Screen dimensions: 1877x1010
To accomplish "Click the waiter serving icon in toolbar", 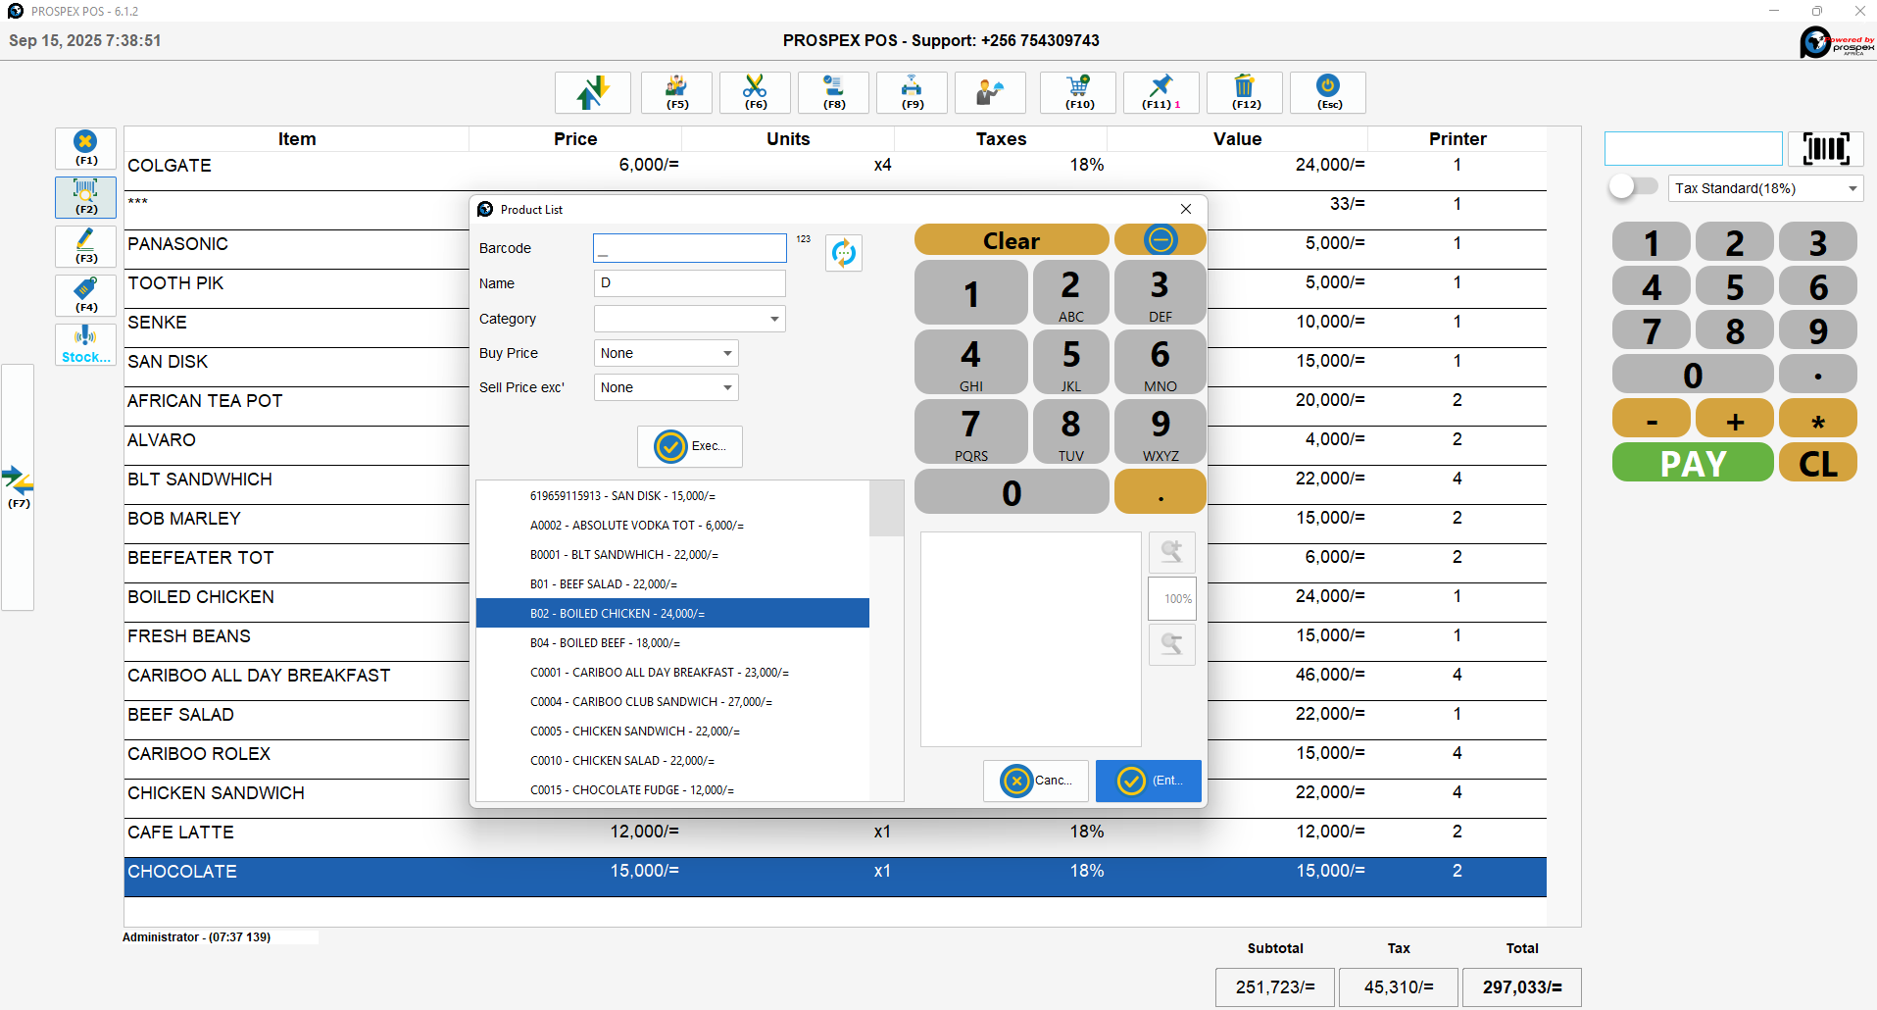I will 990,92.
